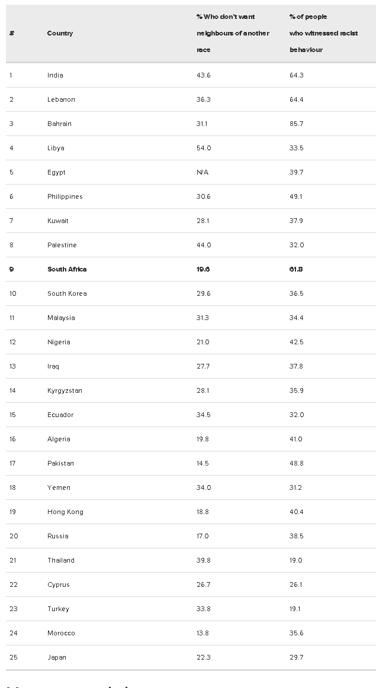The height and width of the screenshot is (688, 376).
Task: Click Turkey's 19.1 witnessed value
Action: point(295,609)
